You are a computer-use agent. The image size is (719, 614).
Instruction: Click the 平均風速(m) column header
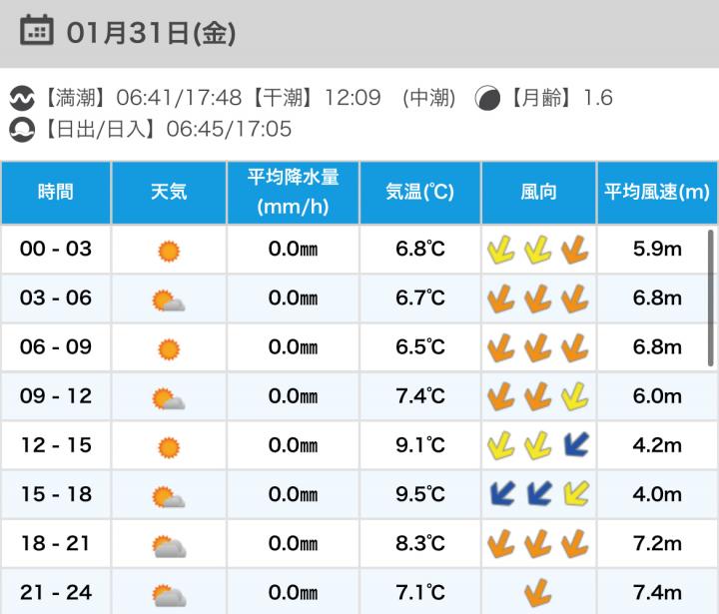657,192
